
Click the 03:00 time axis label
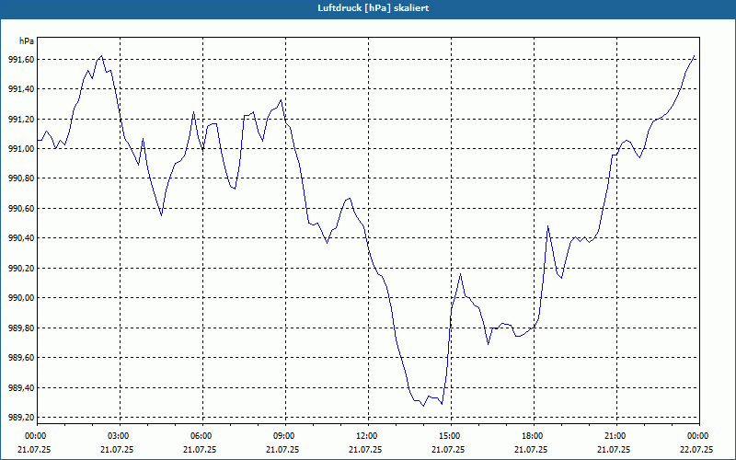pyautogui.click(x=121, y=435)
